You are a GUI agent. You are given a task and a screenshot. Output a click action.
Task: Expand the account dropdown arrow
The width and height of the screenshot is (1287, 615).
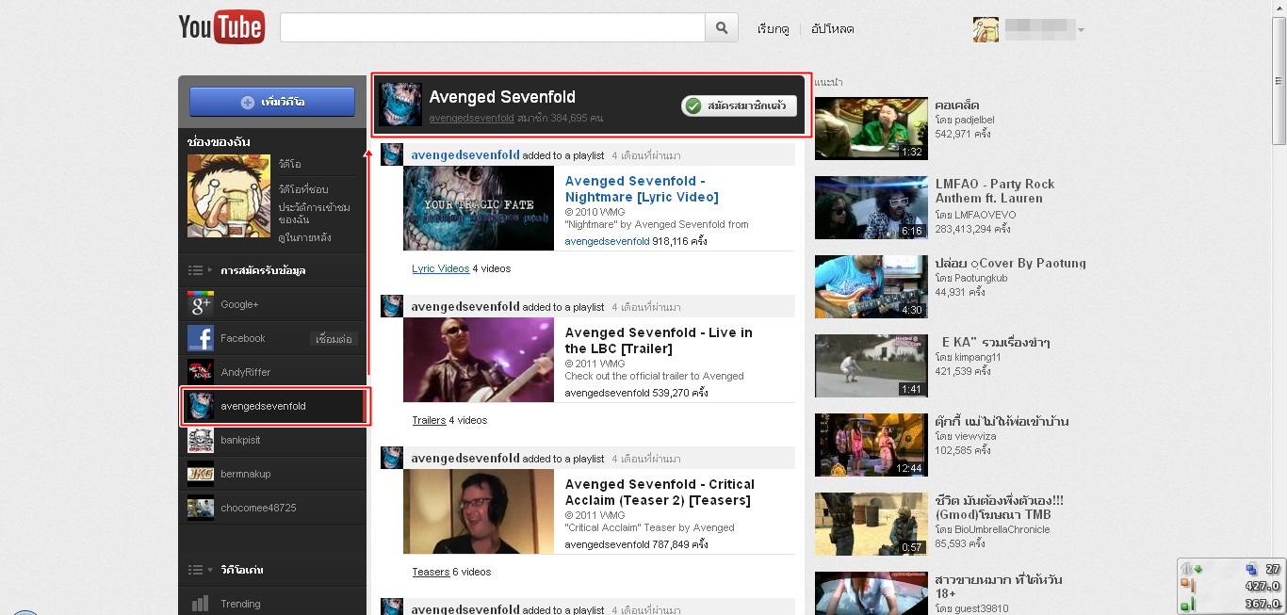pos(1081,30)
